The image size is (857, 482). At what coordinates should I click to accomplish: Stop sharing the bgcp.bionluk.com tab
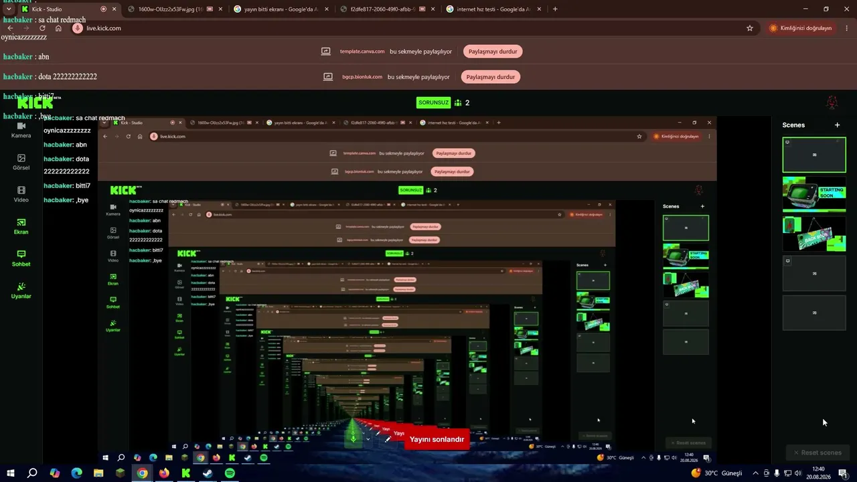click(x=491, y=77)
